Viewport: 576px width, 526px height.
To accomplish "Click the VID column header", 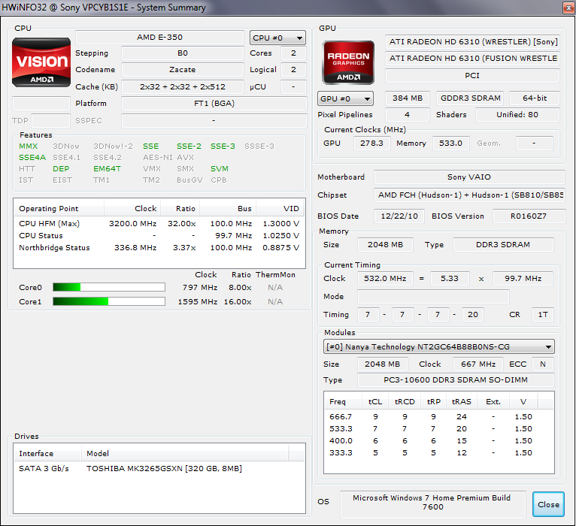I will 280,208.
